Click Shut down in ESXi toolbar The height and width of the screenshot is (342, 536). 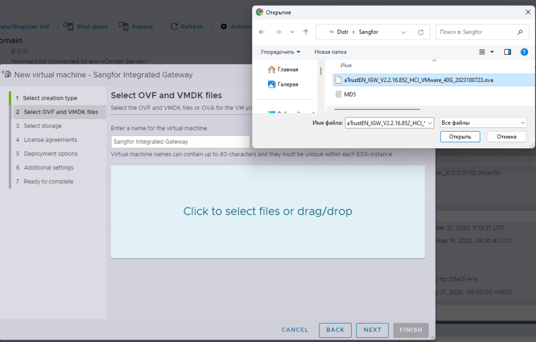[86, 27]
